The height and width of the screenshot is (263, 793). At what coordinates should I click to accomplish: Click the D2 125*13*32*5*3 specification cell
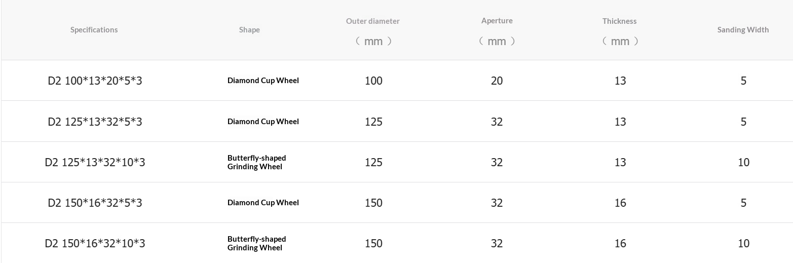[95, 122]
